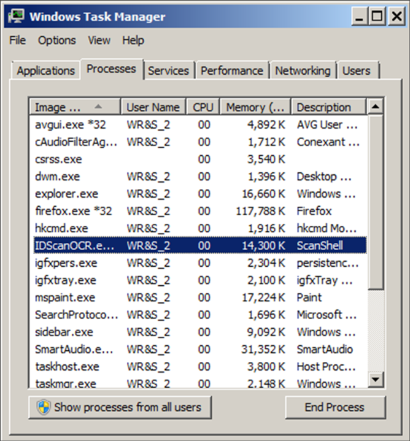Screen dimensions: 410x441
Task: Switch to the Applications tab
Action: [x=46, y=71]
